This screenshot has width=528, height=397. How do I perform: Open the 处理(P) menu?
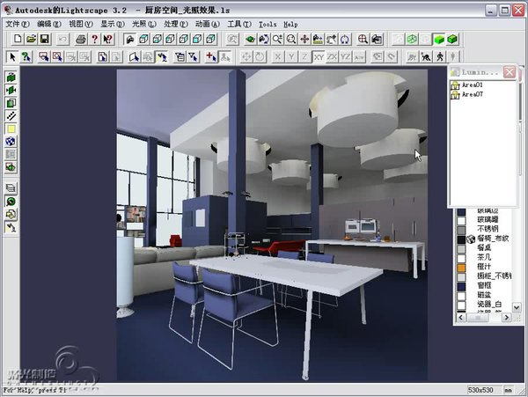click(x=176, y=24)
